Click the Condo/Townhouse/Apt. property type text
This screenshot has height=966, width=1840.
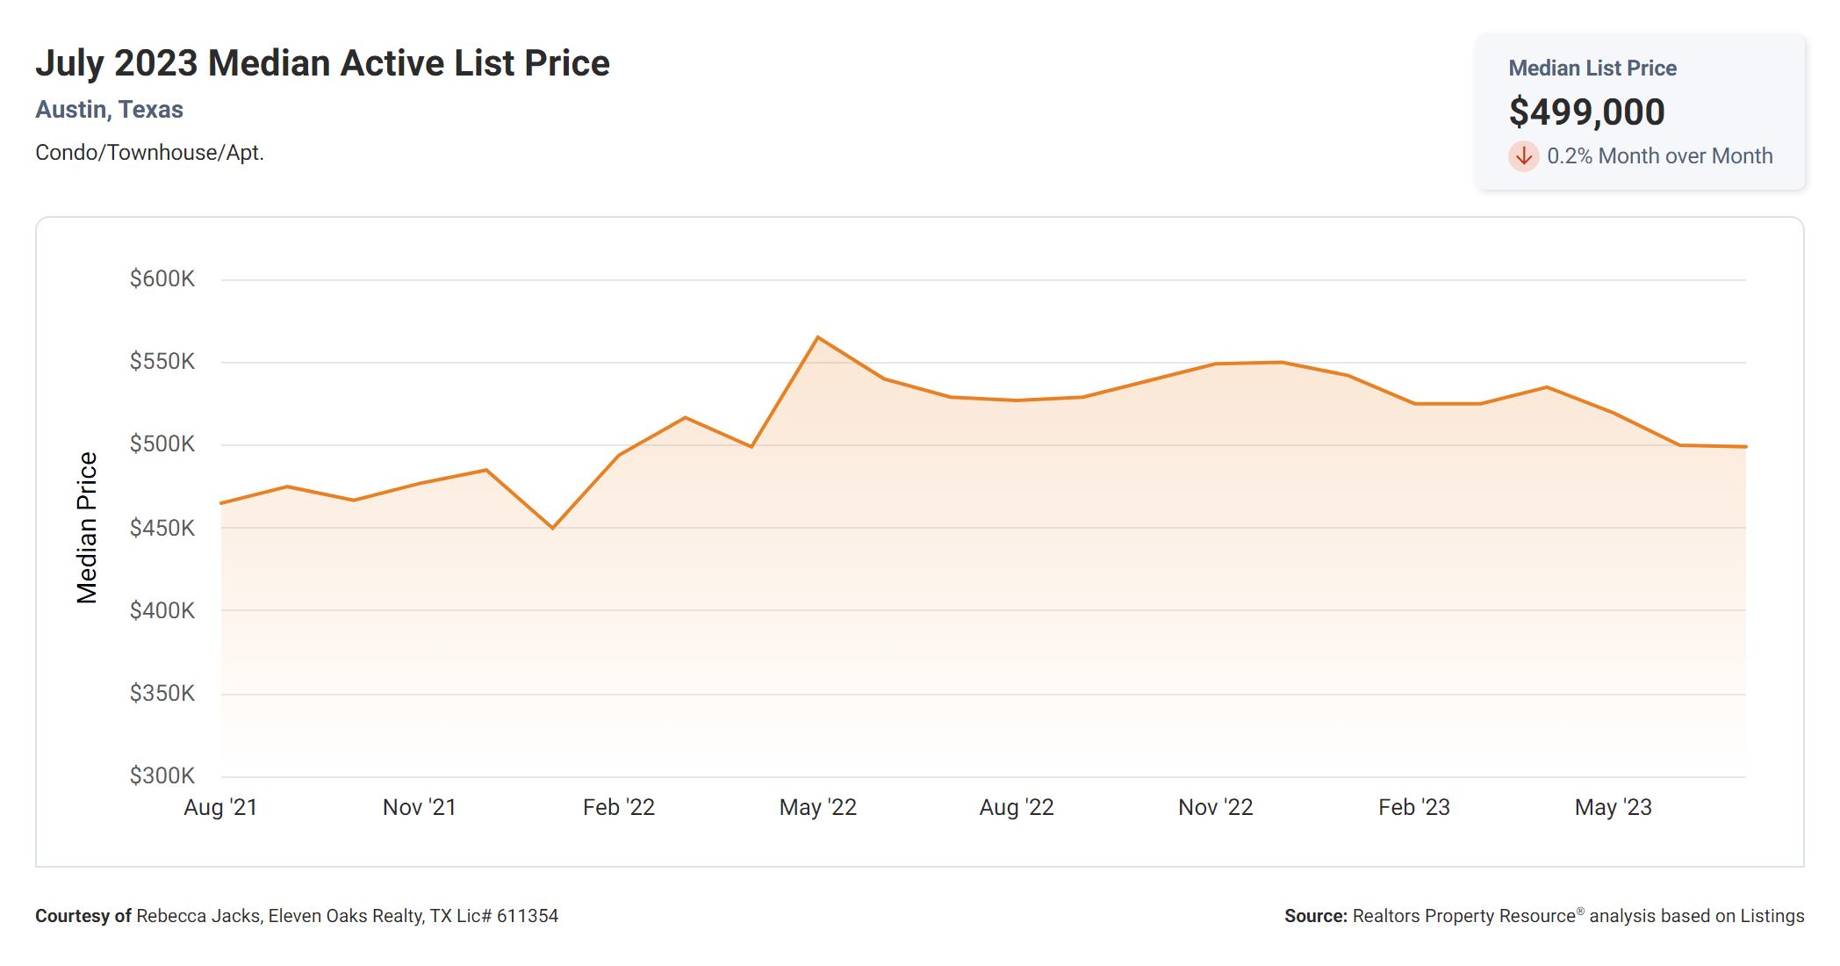[149, 153]
